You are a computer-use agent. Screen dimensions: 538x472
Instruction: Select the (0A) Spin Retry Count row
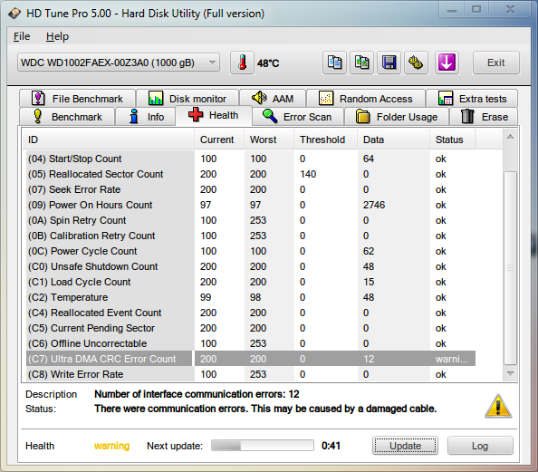[x=251, y=220]
